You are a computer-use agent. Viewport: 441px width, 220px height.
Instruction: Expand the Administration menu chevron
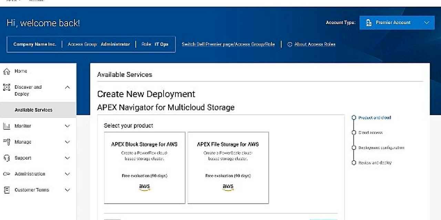point(68,174)
